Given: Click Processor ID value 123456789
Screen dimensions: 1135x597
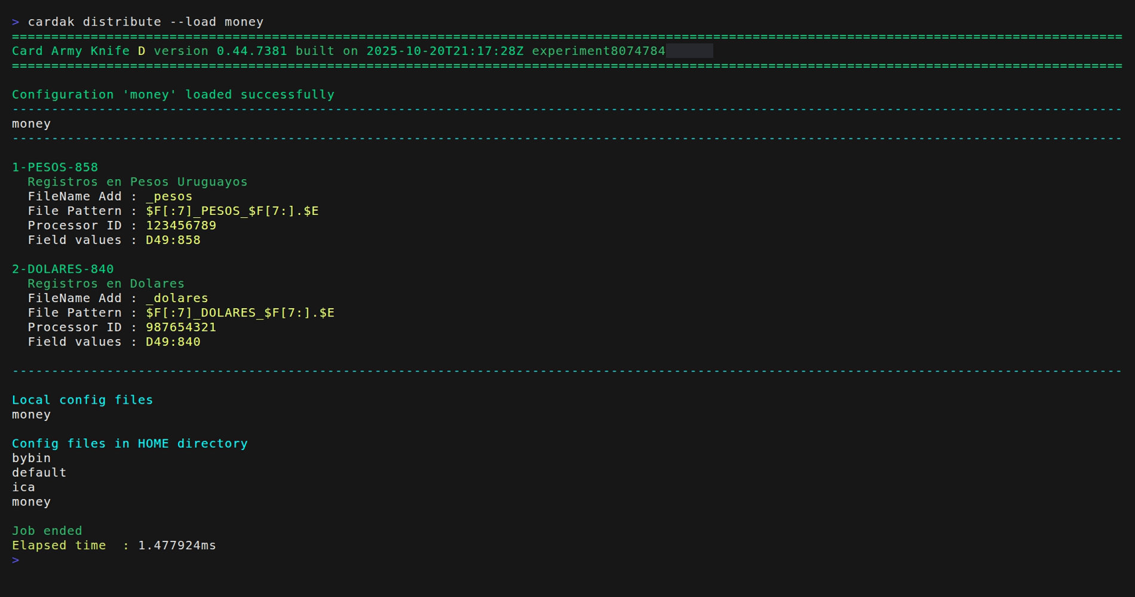Looking at the screenshot, I should click(x=181, y=226).
